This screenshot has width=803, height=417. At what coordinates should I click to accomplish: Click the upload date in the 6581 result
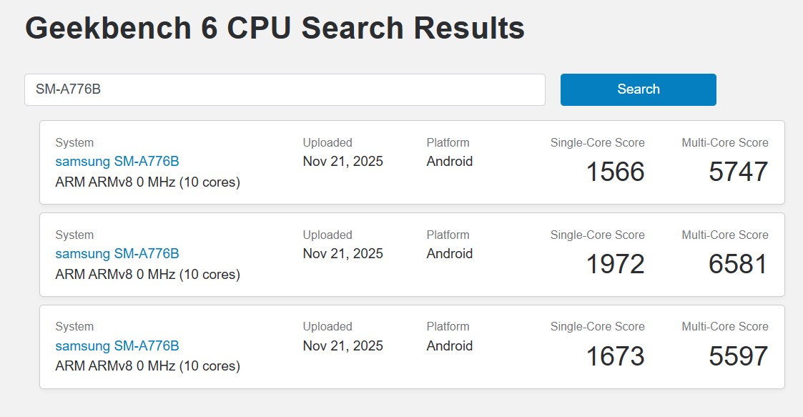[343, 254]
